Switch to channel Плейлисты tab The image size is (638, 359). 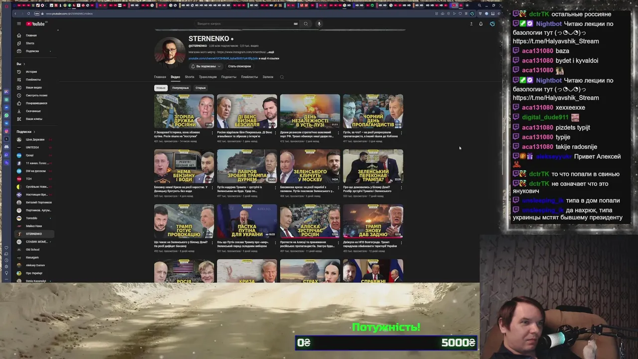249,77
